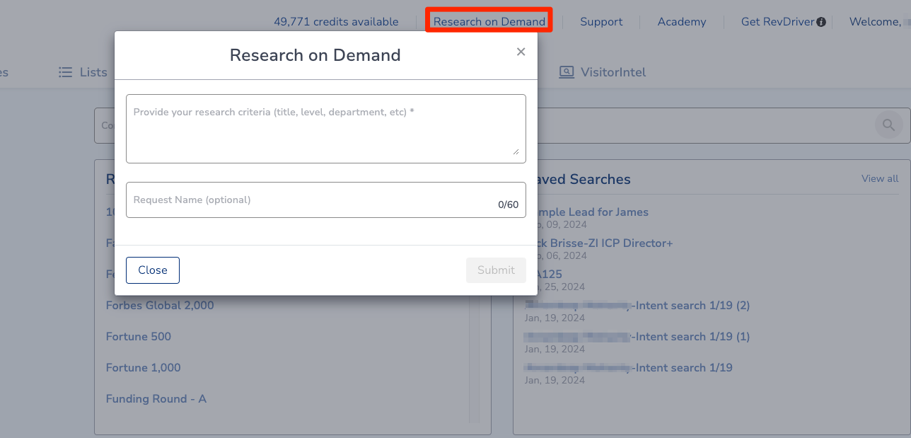Screen dimensions: 911x438
Task: Click the list panel vertical scrollbar
Action: (x=474, y=359)
